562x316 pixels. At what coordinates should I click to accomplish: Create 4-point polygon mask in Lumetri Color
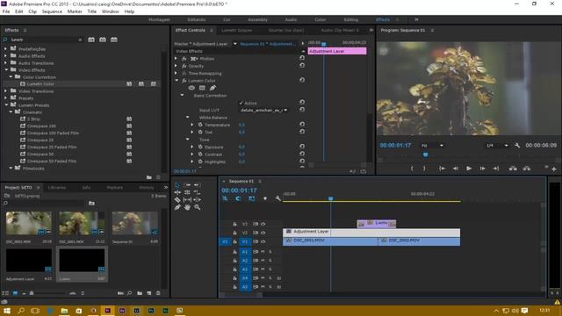(202, 88)
